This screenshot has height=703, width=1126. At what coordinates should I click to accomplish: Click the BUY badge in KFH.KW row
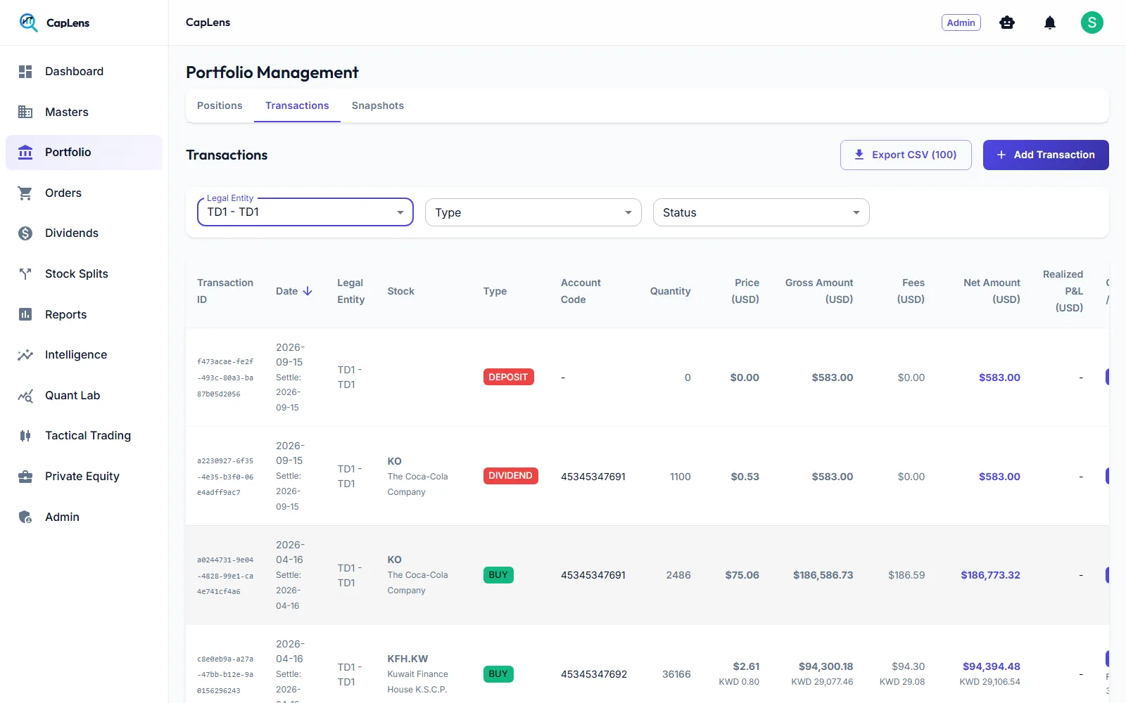[498, 674]
